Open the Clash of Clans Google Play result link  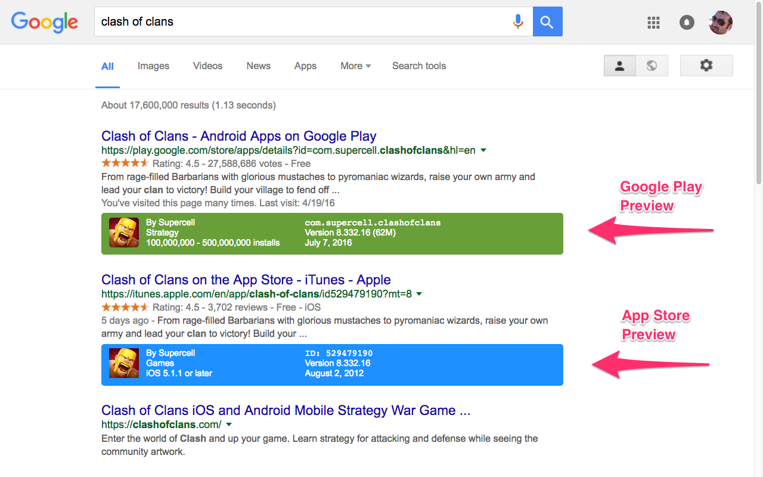[238, 136]
